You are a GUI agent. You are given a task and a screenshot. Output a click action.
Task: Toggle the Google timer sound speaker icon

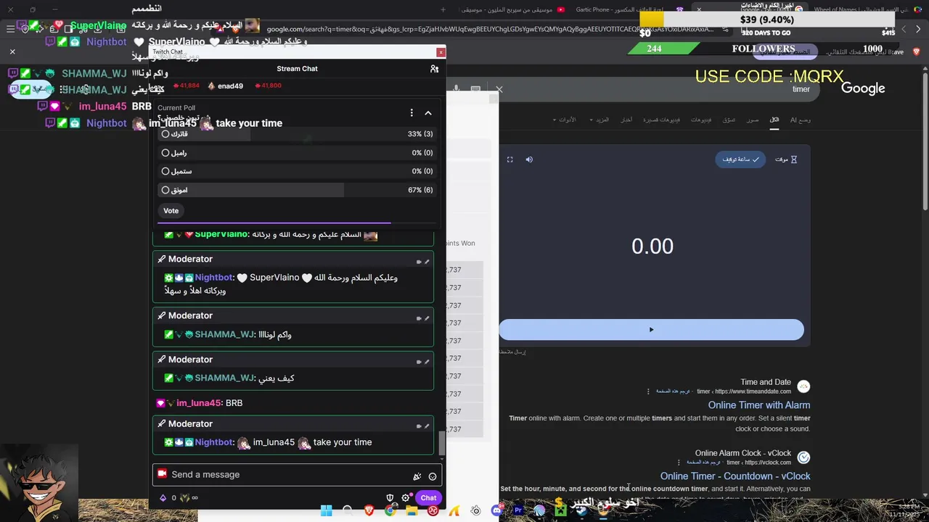(x=529, y=159)
